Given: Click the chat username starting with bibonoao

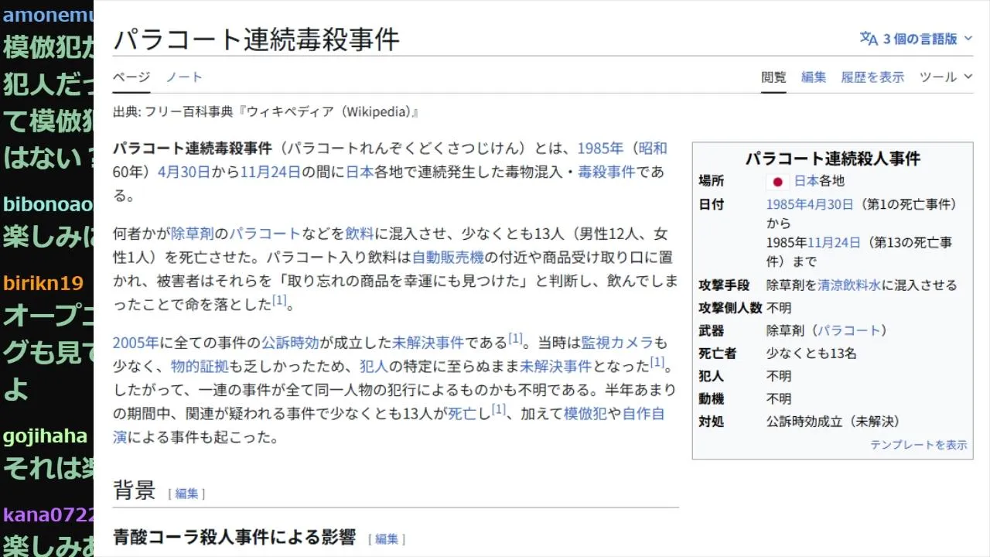Looking at the screenshot, I should 48,204.
